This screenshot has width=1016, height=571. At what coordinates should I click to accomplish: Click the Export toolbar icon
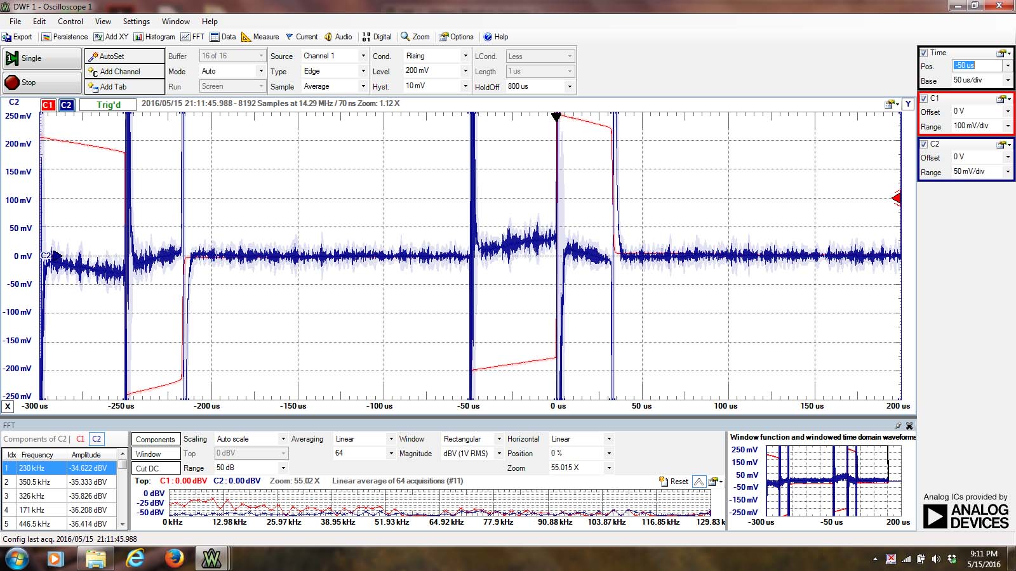tap(17, 37)
